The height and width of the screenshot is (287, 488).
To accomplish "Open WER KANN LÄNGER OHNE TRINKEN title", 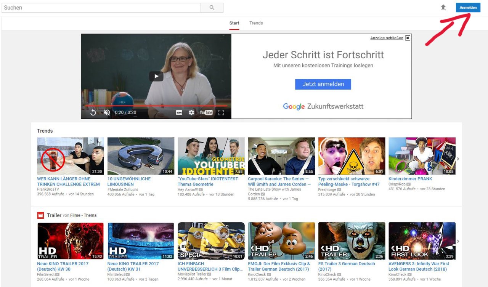I will (x=68, y=181).
